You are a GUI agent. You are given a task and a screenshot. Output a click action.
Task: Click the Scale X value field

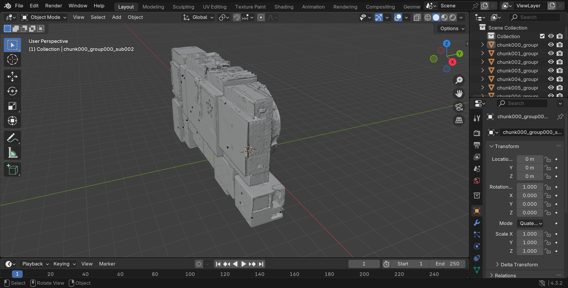(x=530, y=234)
